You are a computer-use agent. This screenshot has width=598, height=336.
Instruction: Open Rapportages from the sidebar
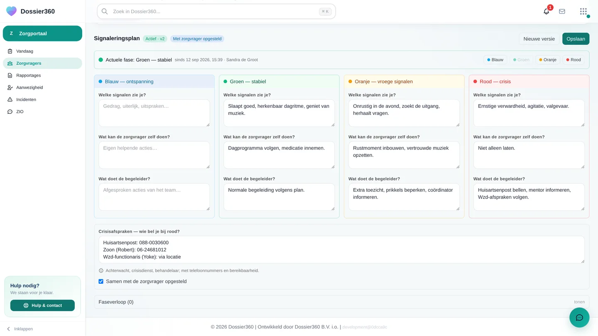coord(42,75)
